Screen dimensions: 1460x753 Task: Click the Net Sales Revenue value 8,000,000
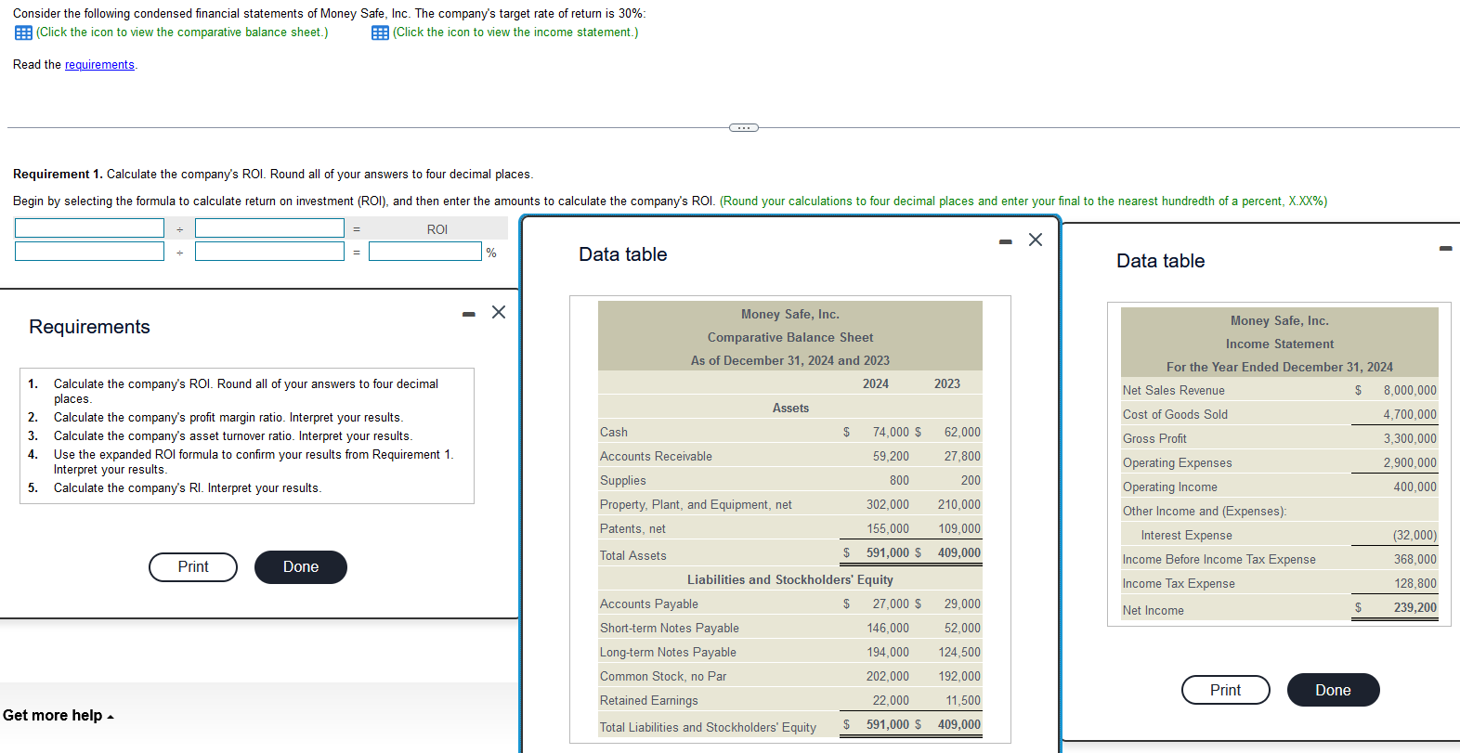click(1410, 390)
